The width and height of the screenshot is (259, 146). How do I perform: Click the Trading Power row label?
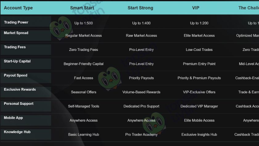[x=16, y=22]
